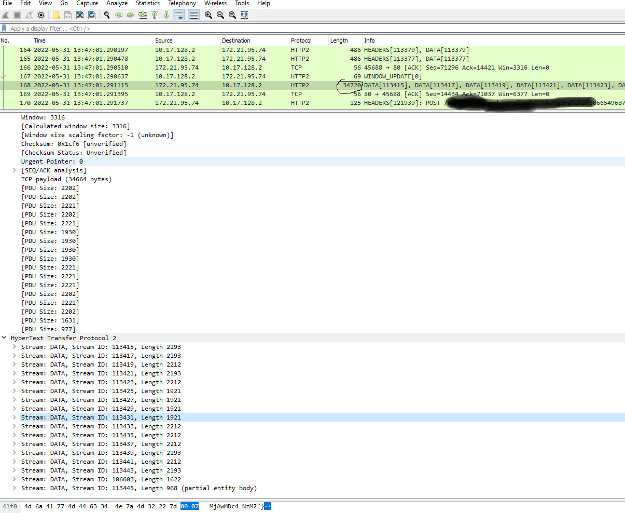Open the Edit menu
The image size is (625, 513).
pyautogui.click(x=25, y=3)
